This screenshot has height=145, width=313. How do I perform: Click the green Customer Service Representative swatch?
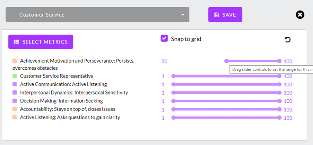pos(14,76)
